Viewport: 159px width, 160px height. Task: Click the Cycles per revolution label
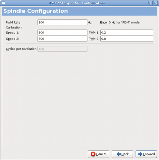(22, 49)
